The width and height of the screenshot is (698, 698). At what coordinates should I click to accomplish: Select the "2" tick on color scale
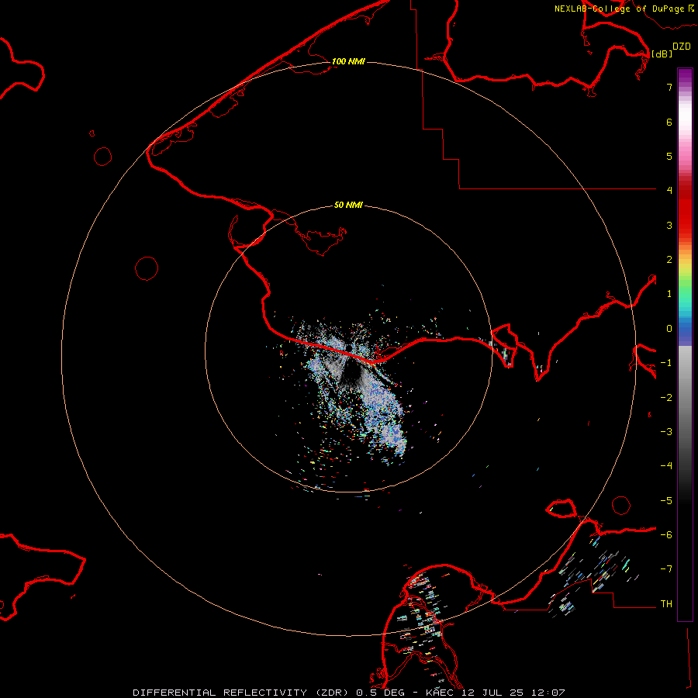669,260
